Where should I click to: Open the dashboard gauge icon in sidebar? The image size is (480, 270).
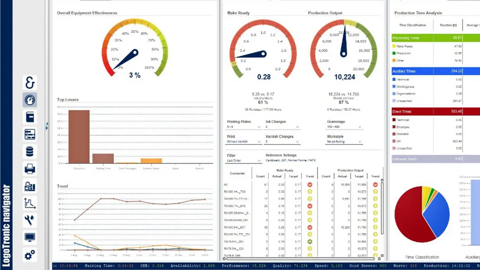pyautogui.click(x=30, y=100)
